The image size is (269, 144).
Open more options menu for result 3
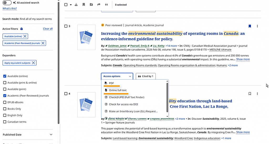pyautogui.click(x=257, y=26)
